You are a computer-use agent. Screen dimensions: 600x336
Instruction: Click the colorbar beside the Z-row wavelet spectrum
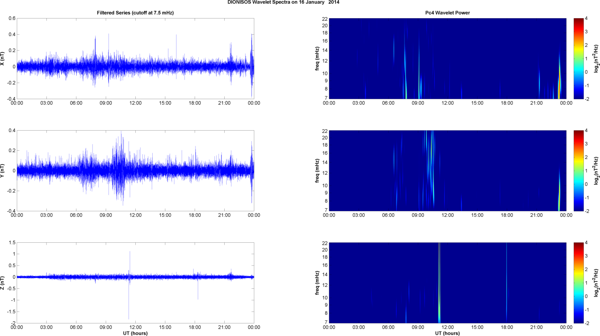click(578, 283)
